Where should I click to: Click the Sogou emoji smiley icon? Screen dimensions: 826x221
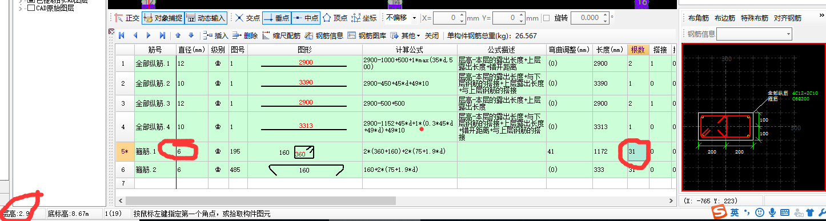[x=759, y=212]
